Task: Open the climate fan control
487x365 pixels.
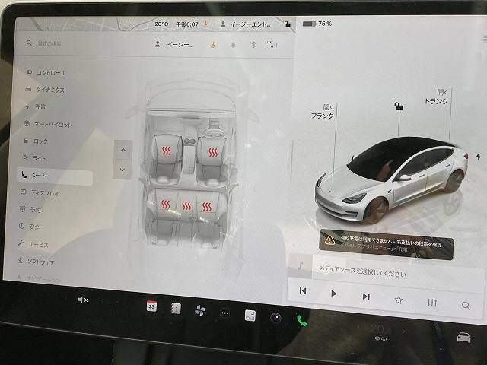Action: click(200, 310)
